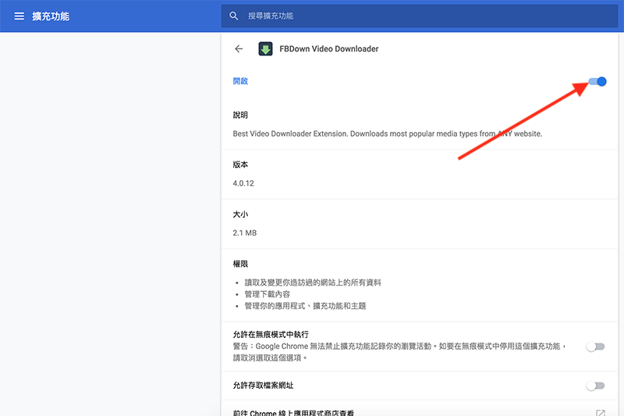The width and height of the screenshot is (624, 416).
Task: Open the Chrome Web Store external-link icon
Action: 600,413
